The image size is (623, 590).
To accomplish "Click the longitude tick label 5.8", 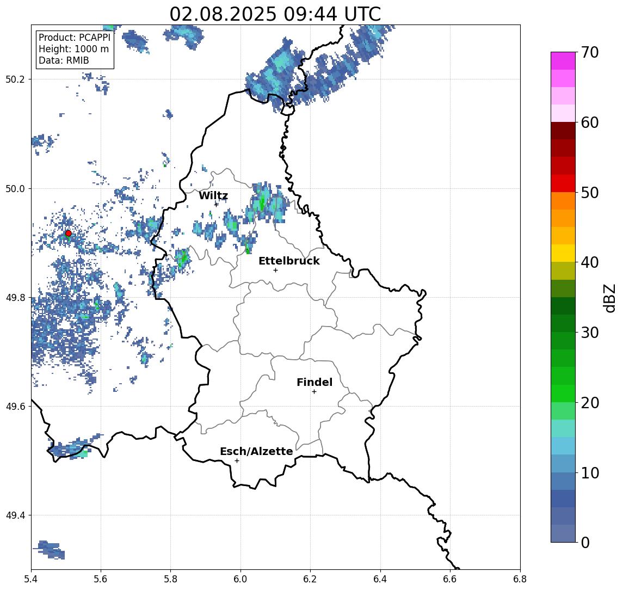I will [170, 579].
